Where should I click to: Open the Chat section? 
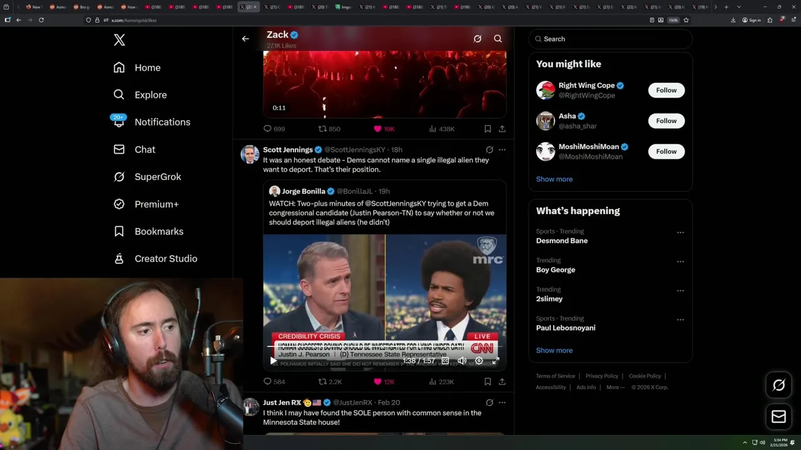pyautogui.click(x=135, y=149)
